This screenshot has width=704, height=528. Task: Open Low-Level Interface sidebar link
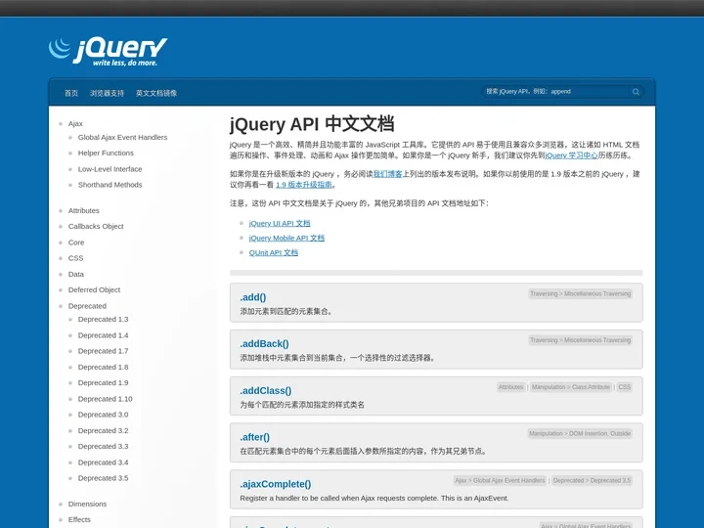(x=110, y=169)
